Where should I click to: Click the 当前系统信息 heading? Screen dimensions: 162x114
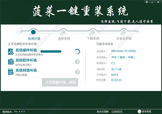tap(105, 44)
